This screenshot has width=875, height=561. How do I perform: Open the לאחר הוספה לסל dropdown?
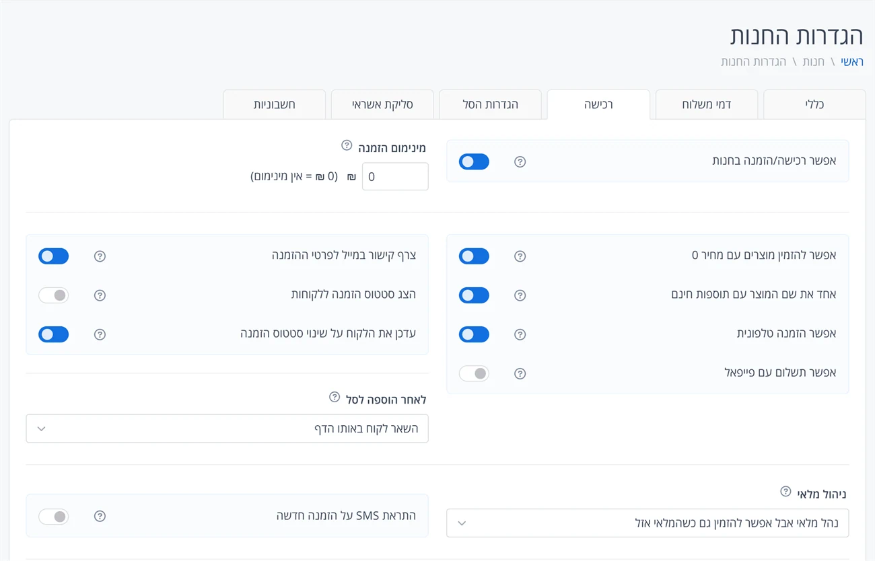(227, 428)
